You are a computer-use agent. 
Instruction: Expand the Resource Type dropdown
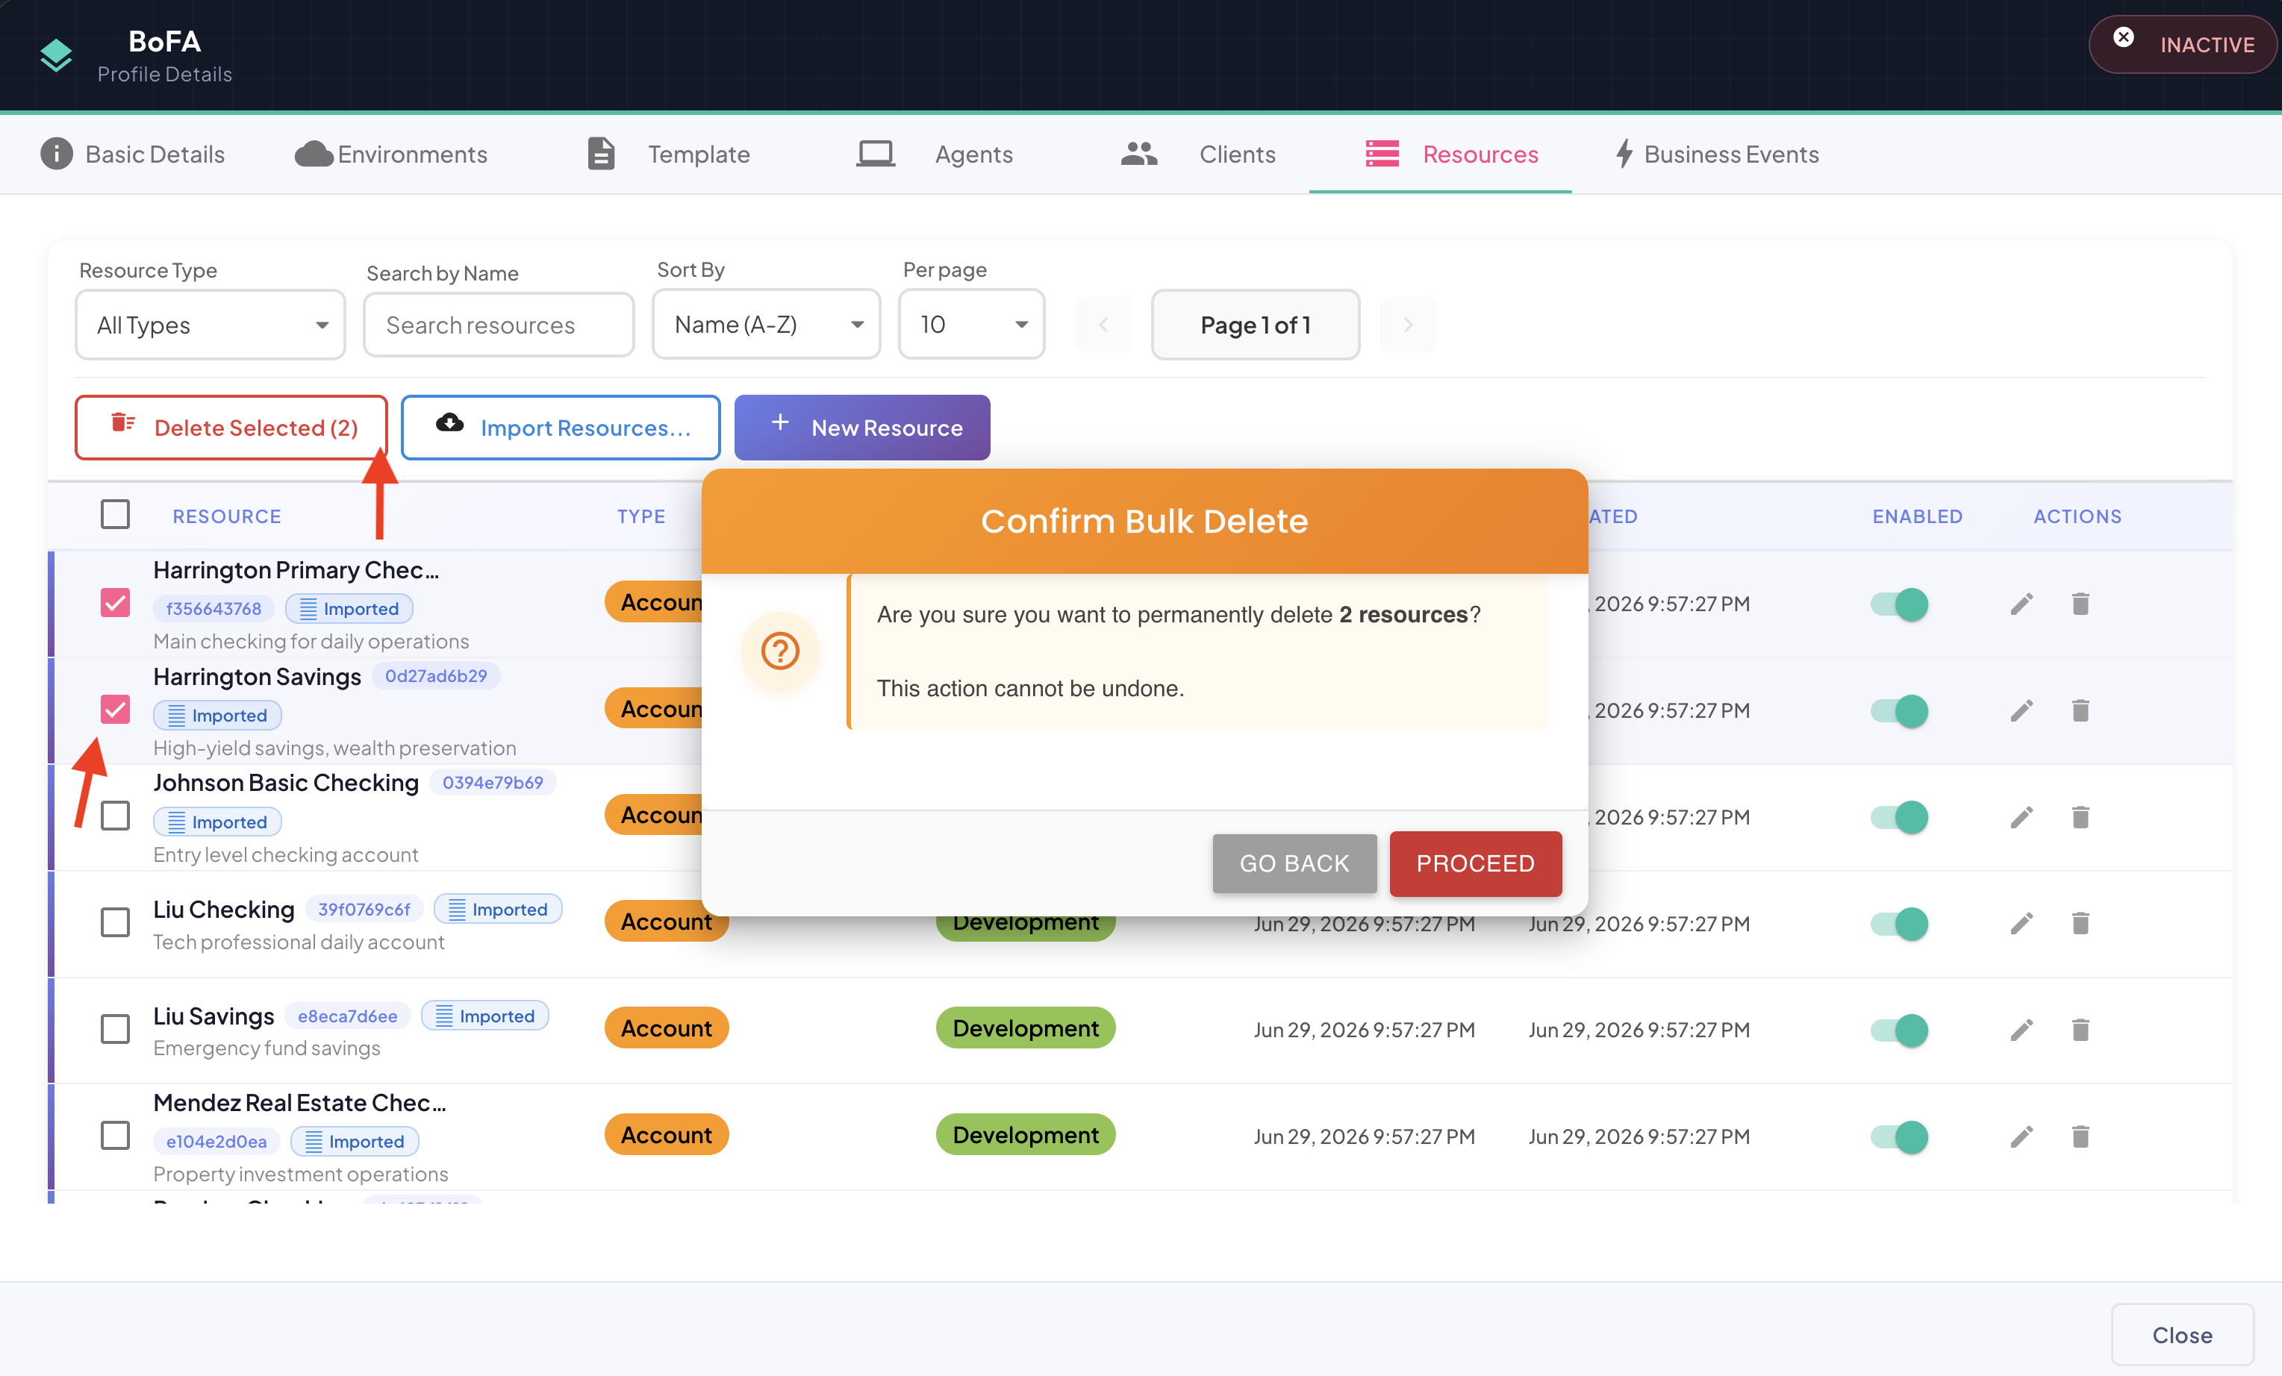tap(211, 325)
